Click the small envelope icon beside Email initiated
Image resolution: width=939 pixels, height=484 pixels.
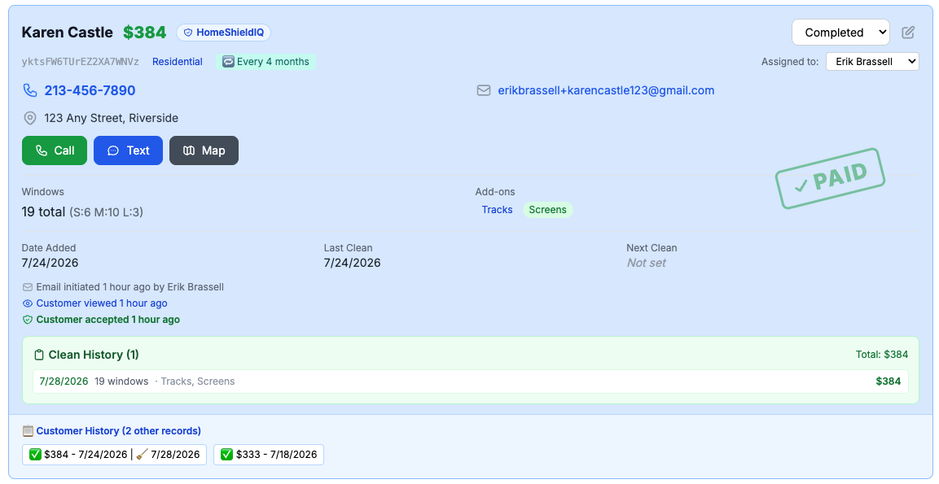28,287
